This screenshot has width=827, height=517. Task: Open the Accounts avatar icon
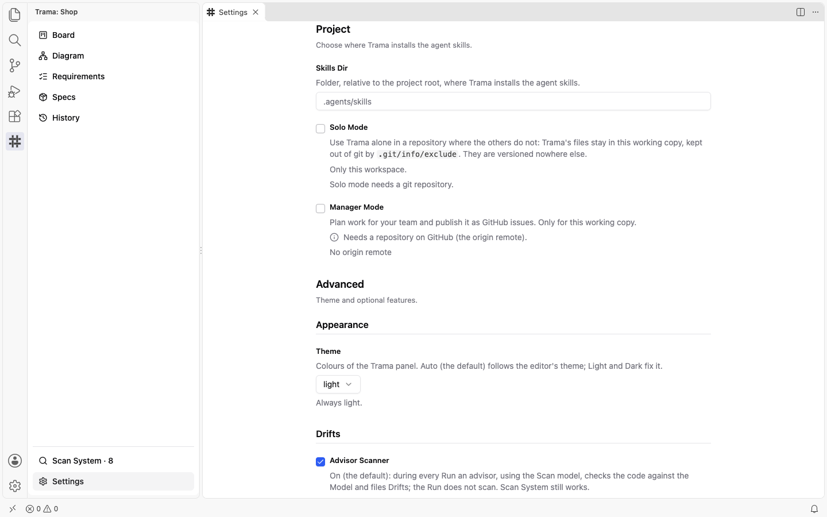15,461
